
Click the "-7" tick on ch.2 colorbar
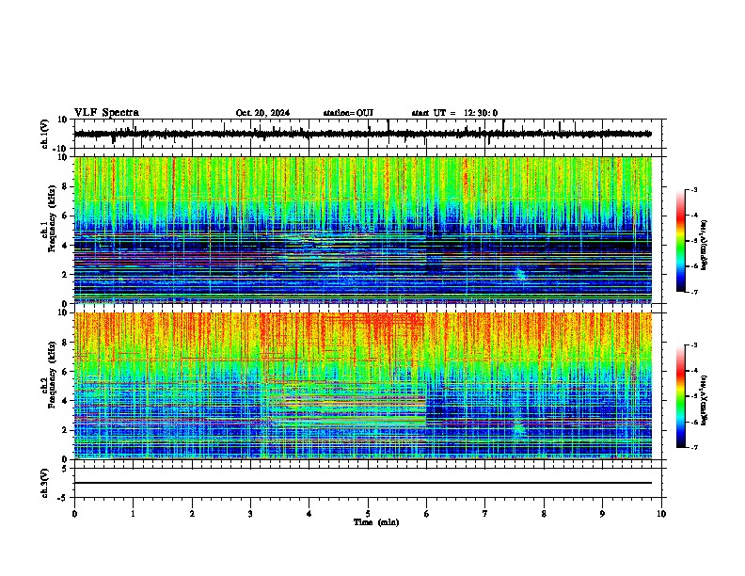(693, 448)
